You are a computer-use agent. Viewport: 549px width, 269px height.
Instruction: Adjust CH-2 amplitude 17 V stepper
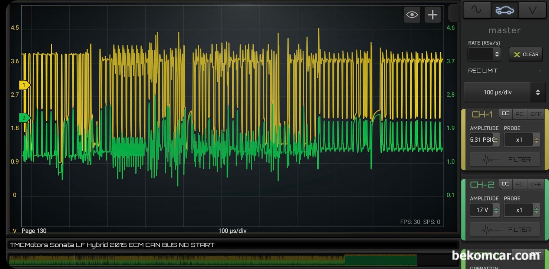click(496, 210)
